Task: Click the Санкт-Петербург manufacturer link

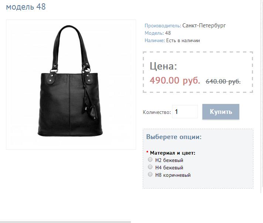Action: (204, 26)
